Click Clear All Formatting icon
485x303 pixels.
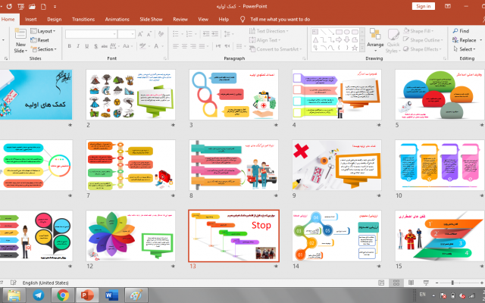(x=161, y=34)
